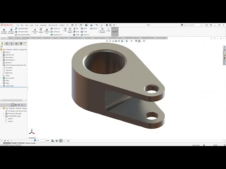Select Right Plane in feature tree
The image size is (226, 169).
pos(8,73)
